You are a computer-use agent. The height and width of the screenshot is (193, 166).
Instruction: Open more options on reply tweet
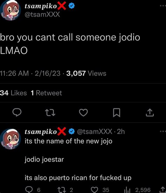click(x=163, y=131)
